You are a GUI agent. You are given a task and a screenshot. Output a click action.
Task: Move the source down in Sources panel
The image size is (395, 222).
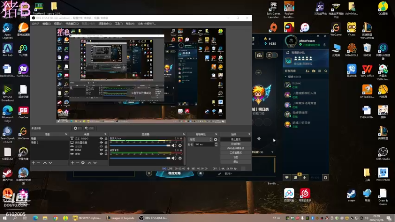[95, 163]
